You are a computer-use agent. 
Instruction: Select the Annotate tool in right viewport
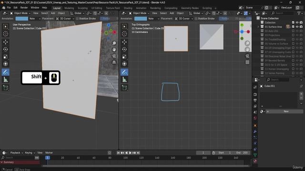point(124,72)
